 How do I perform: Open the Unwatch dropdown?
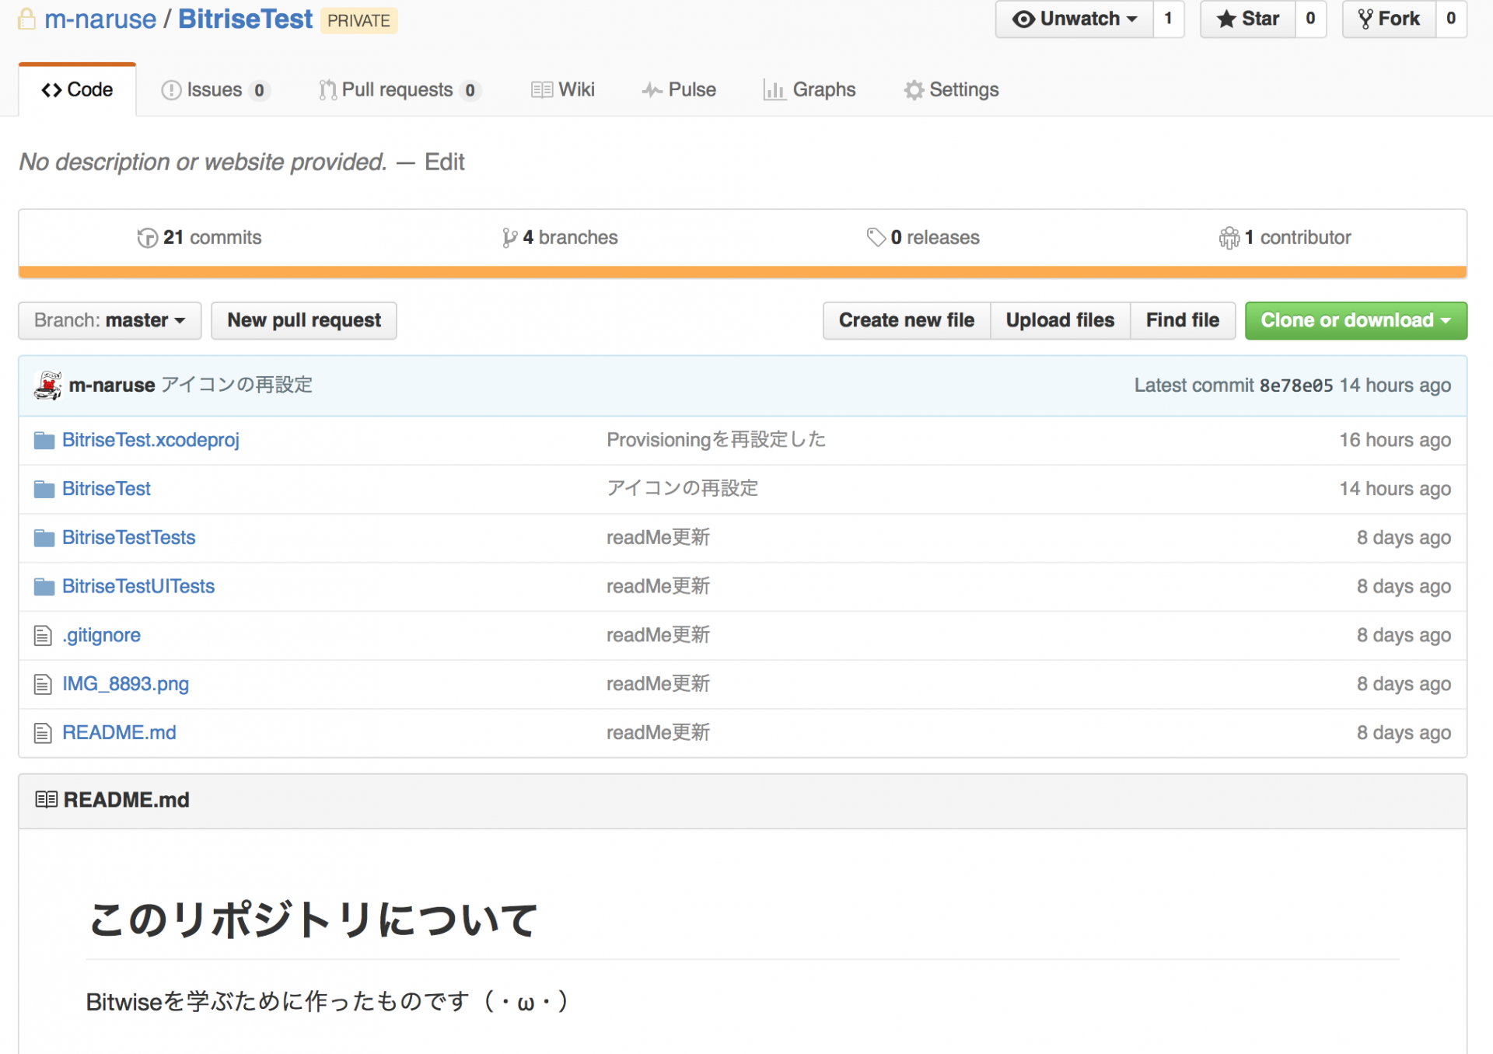pos(1075,19)
